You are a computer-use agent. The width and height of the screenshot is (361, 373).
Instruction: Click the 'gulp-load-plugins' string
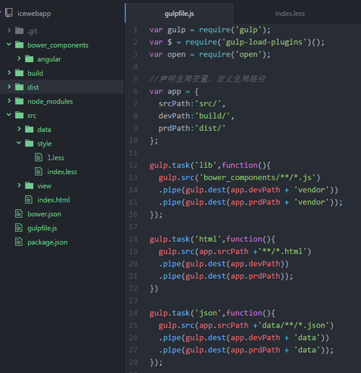click(x=264, y=42)
